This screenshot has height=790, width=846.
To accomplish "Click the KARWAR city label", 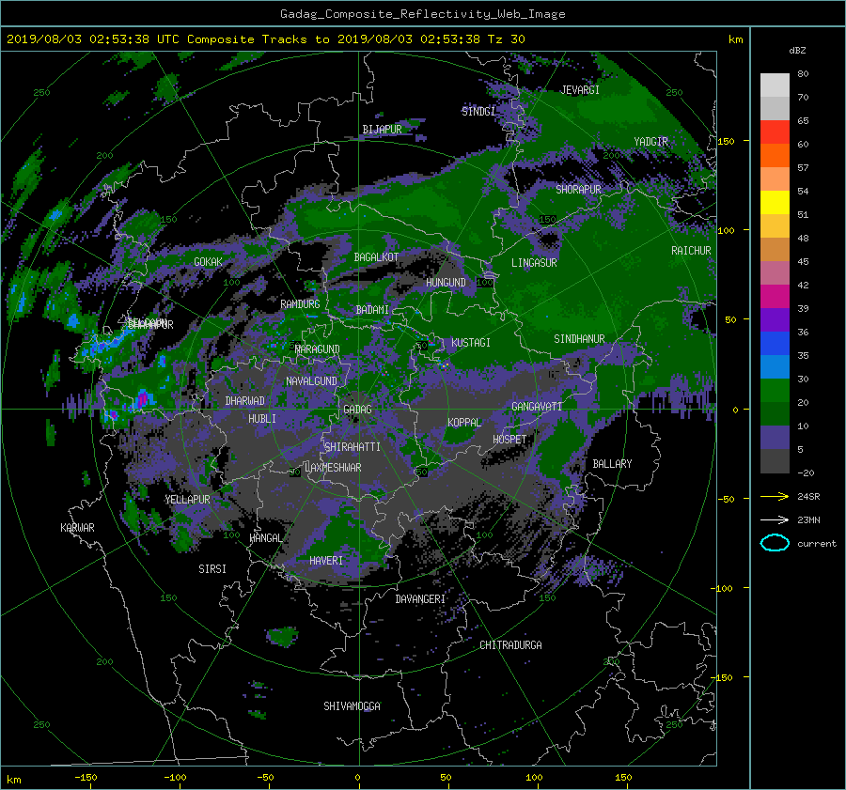I will click(77, 528).
